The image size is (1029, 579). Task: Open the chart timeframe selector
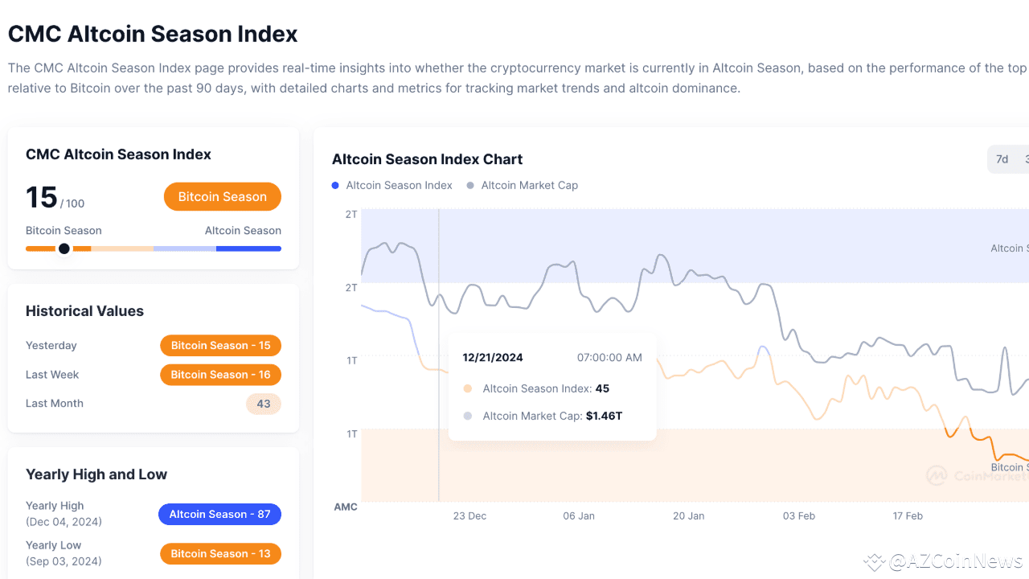tap(1010, 159)
